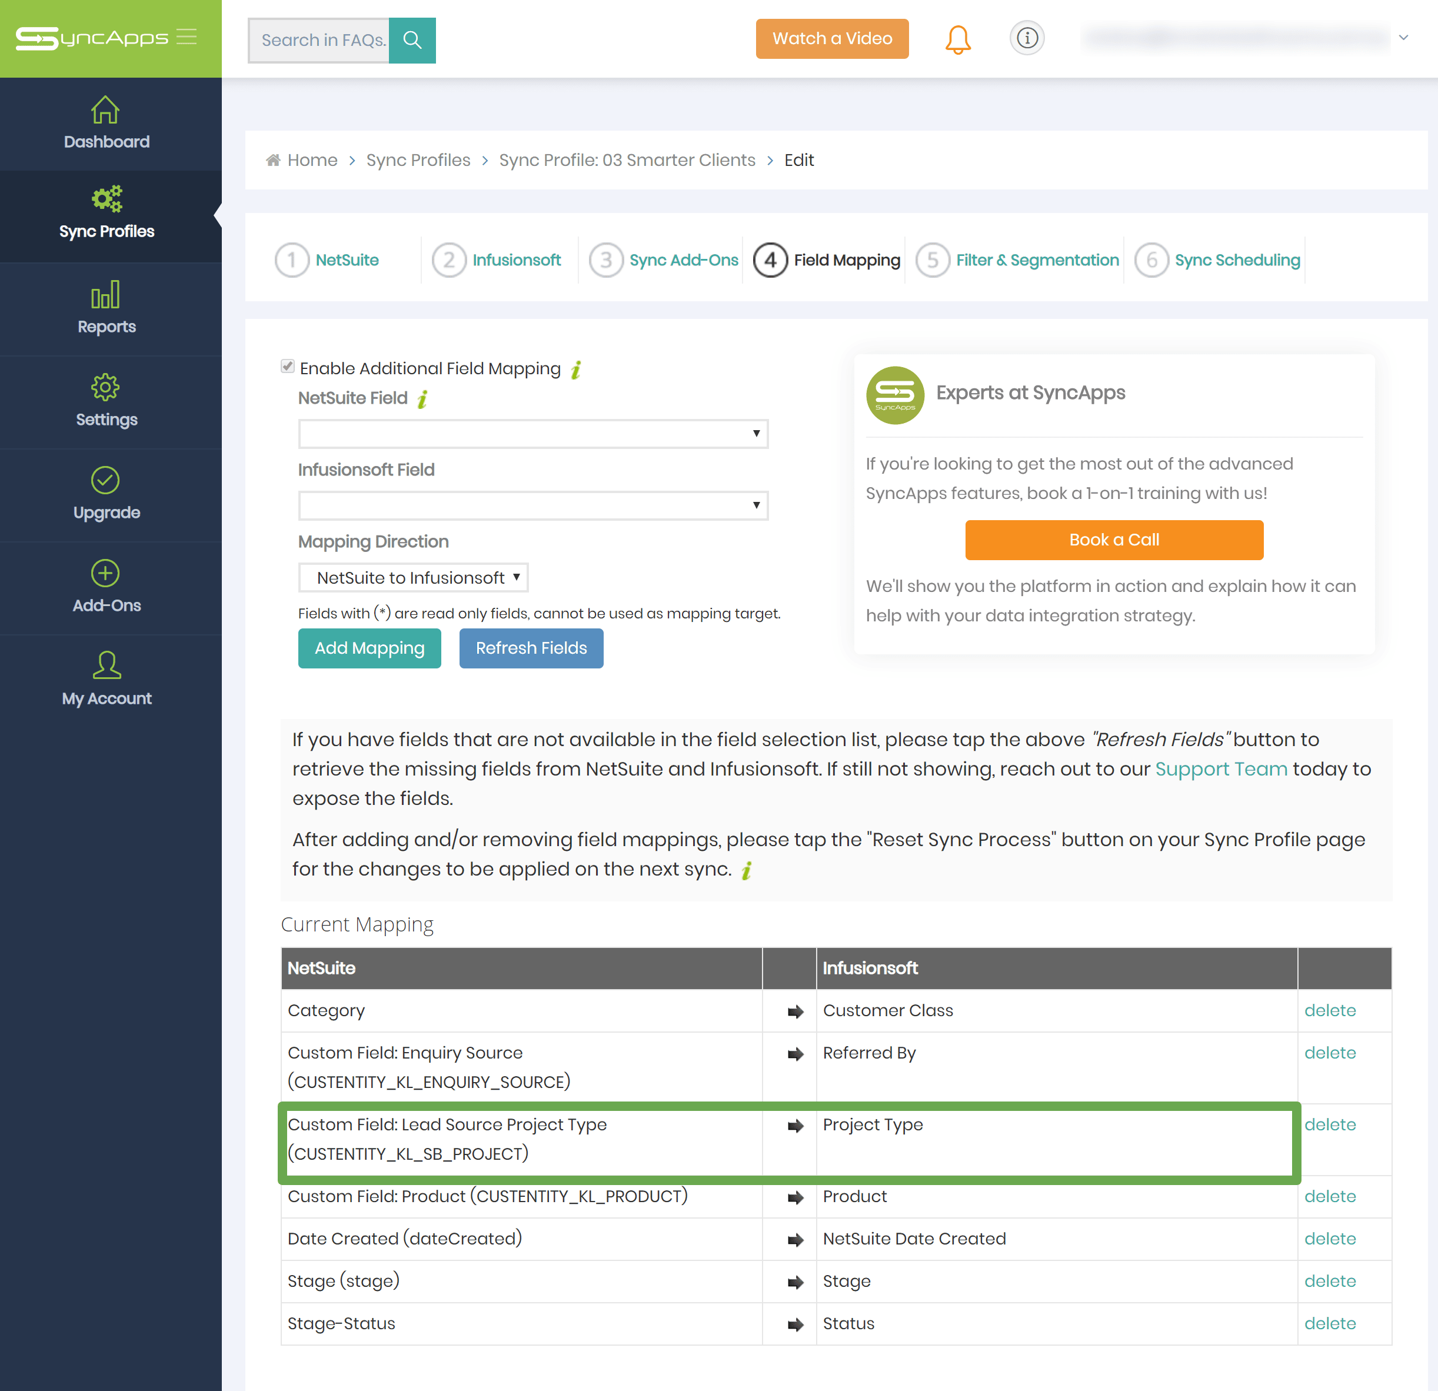Click the magnifier search button
1438x1391 pixels.
point(412,41)
